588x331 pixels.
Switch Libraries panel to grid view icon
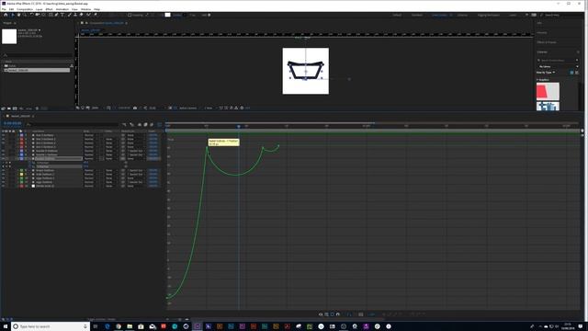coord(571,73)
